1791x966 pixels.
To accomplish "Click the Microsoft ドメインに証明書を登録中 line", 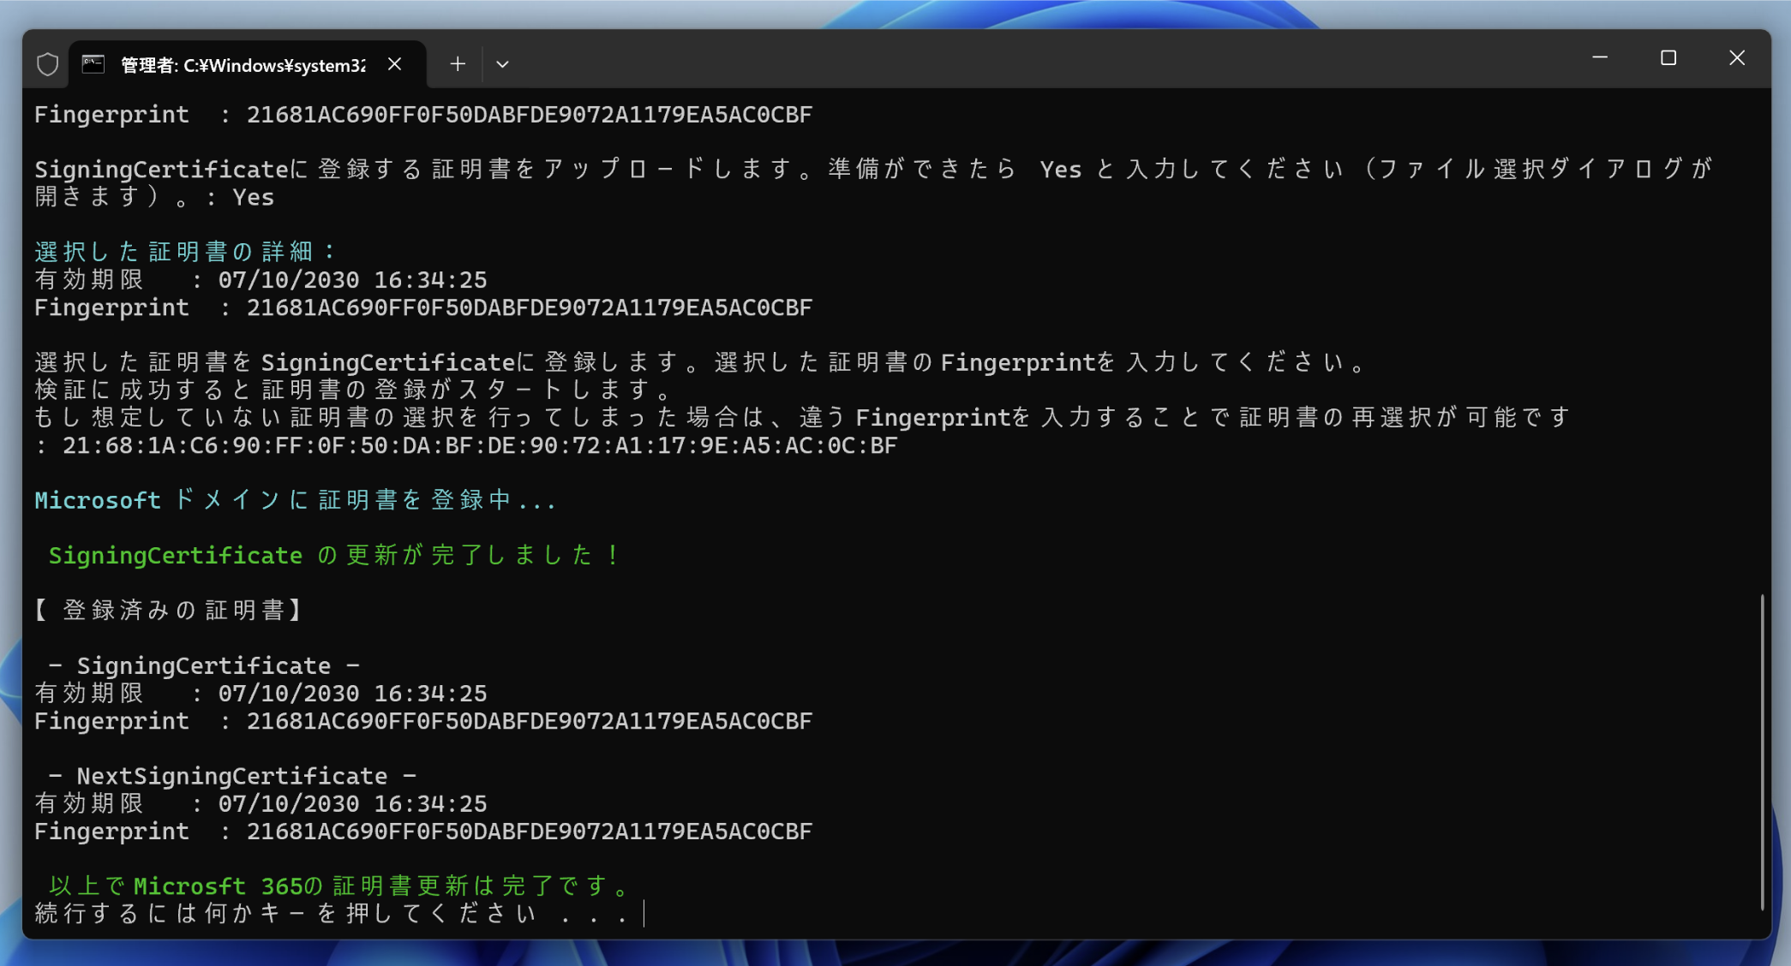I will tap(296, 500).
